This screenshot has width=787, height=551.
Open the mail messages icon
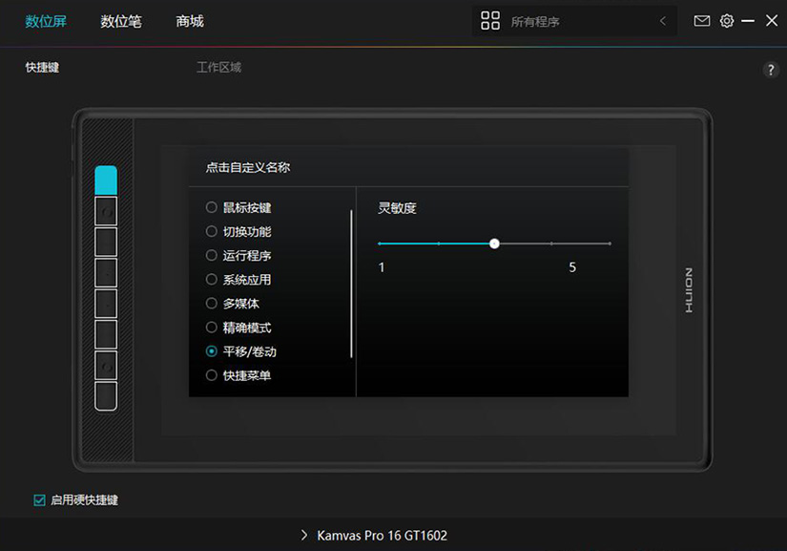tap(702, 21)
